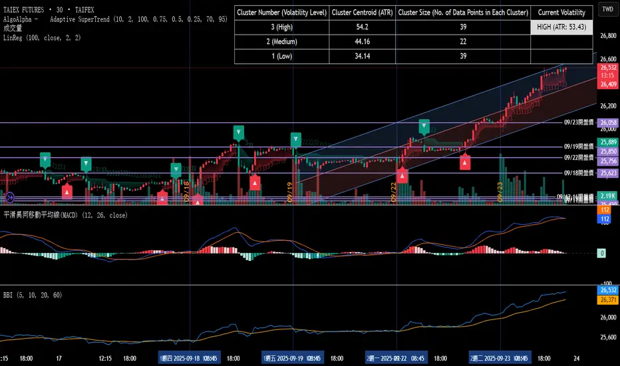620x366 pixels.
Task: Click the orange 09/19 session label
Action: click(x=289, y=192)
